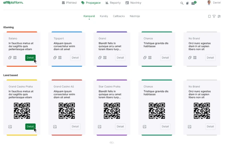Viewport: 227px width, 145px height.
Task: Click image icon on Land based Chance card
Action: pos(145,127)
